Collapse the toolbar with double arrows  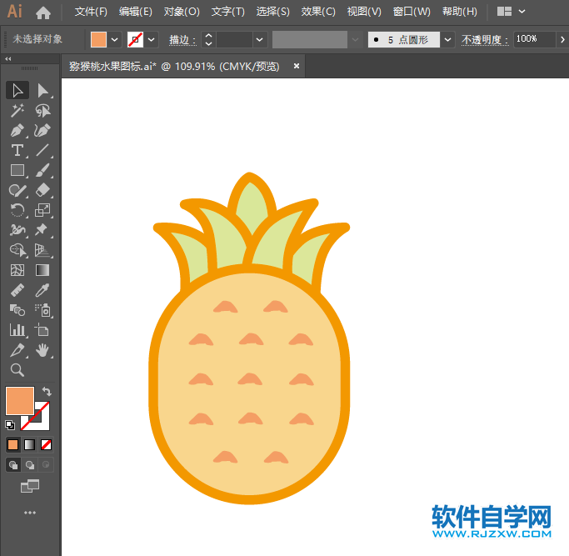(8, 58)
